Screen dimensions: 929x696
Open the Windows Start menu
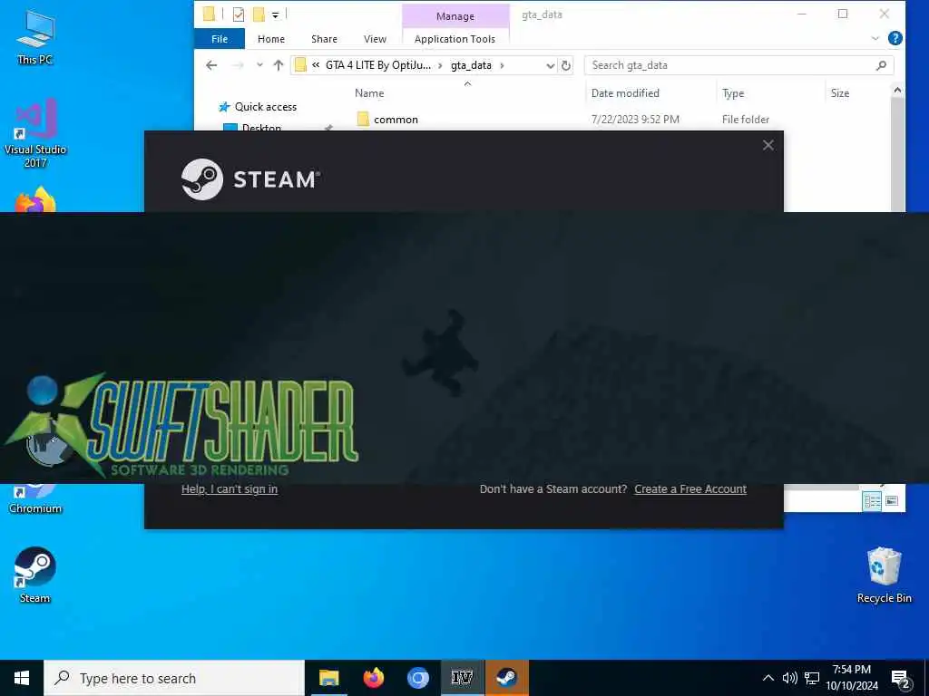click(22, 678)
